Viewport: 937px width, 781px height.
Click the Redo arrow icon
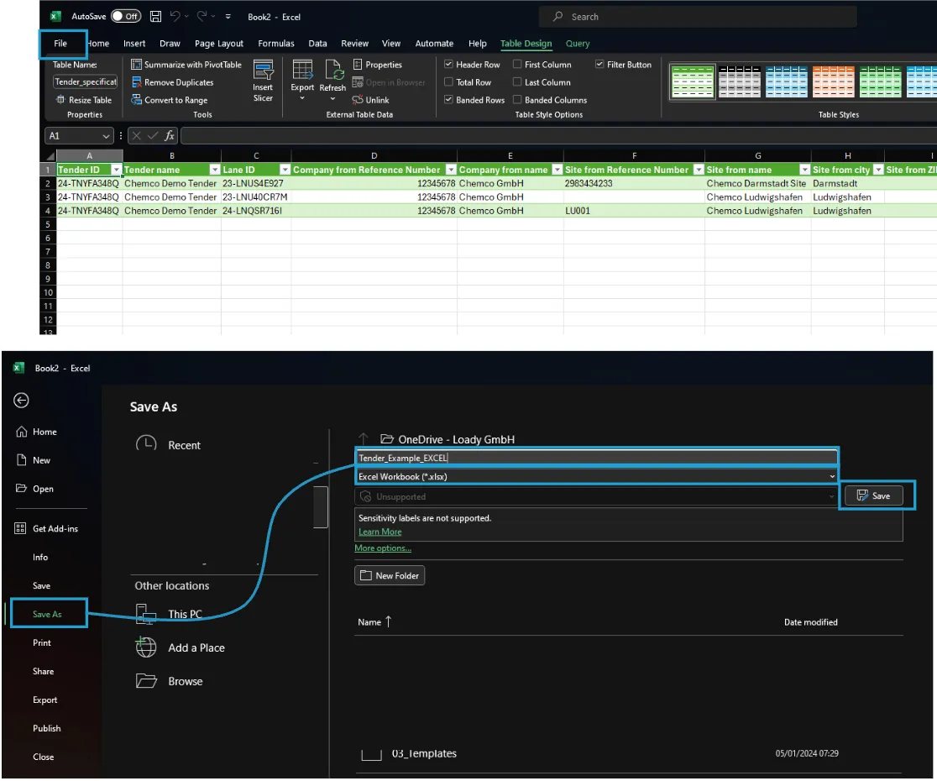(x=202, y=17)
